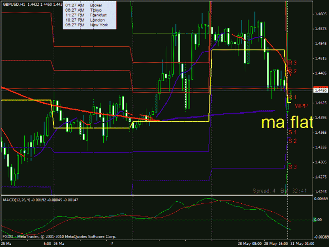Select the New York time row in clock panel
Image resolution: width=329 pixels, height=247 pixels.
tap(87, 25)
